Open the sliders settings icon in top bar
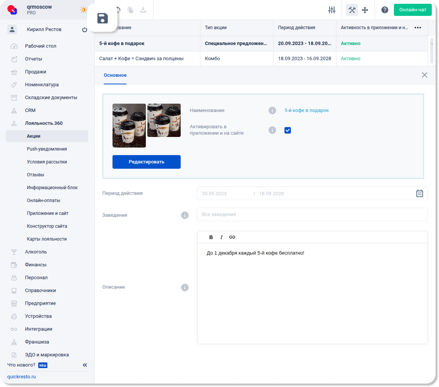The image size is (439, 387). pyautogui.click(x=332, y=10)
